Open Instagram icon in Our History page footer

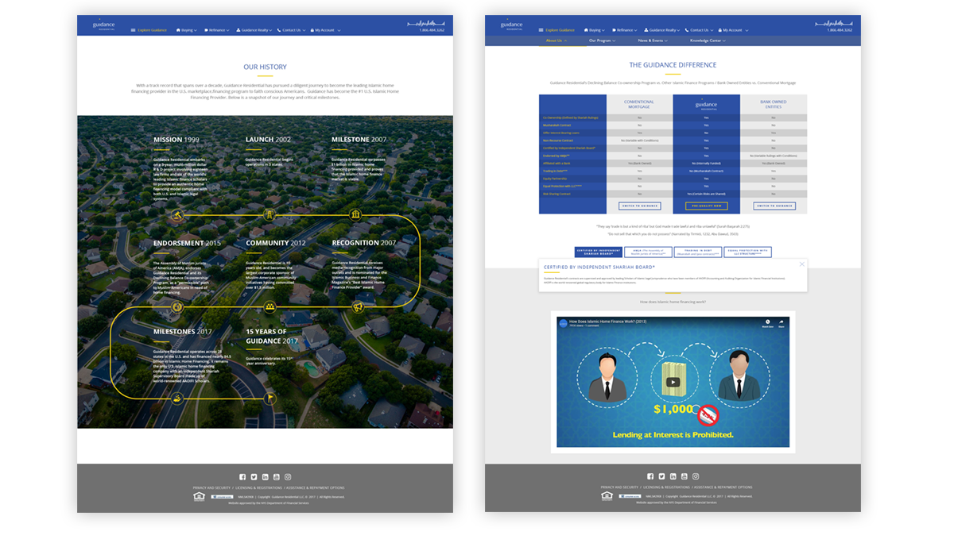288,476
